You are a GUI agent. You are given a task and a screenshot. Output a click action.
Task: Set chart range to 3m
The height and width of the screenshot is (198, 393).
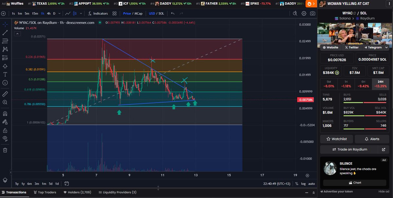pyautogui.click(x=37, y=184)
